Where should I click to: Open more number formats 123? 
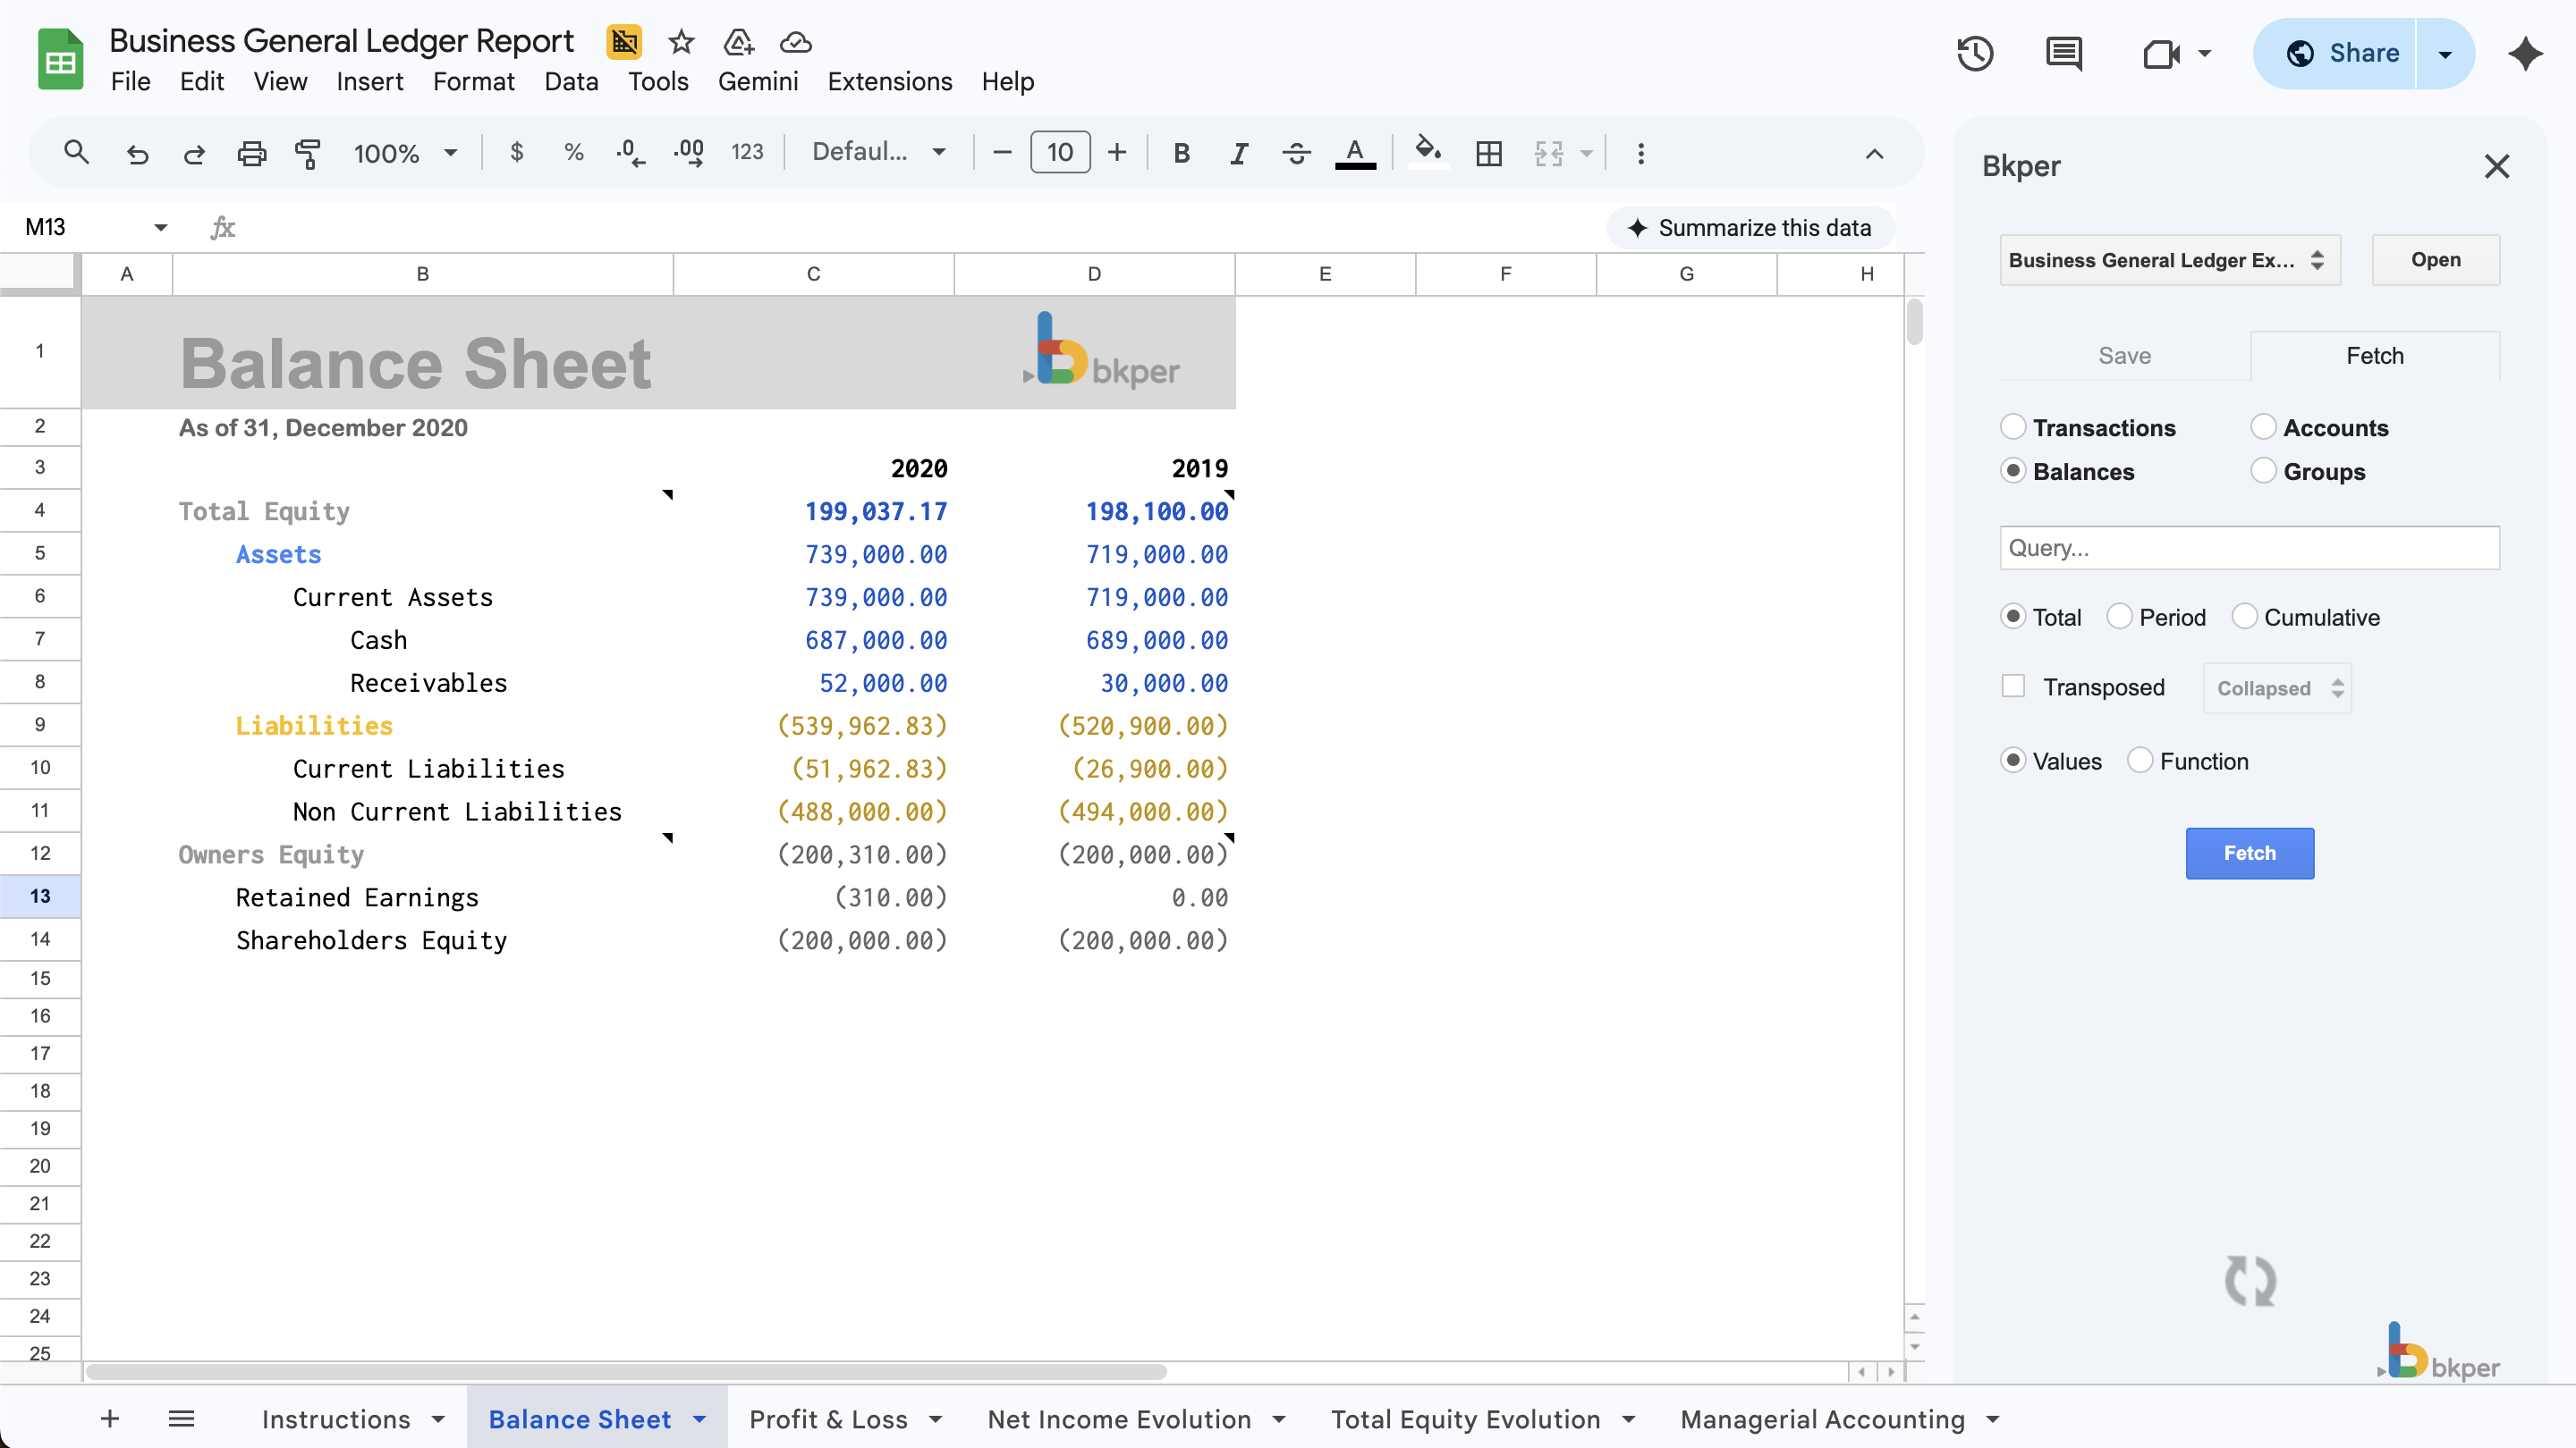point(747,152)
